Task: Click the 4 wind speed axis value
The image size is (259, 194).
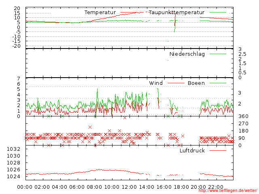Action: [x=19, y=95]
